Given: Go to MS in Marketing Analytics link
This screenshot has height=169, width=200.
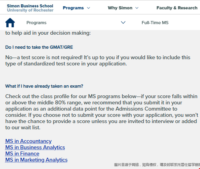Looking at the screenshot, I should [x=36, y=160].
